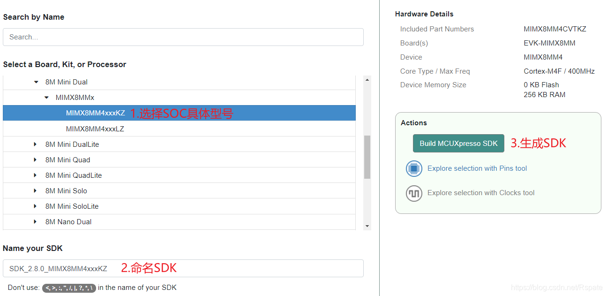Image resolution: width=607 pixels, height=296 pixels.
Task: Expand the 8M Mini SoloLite node
Action: [35, 206]
